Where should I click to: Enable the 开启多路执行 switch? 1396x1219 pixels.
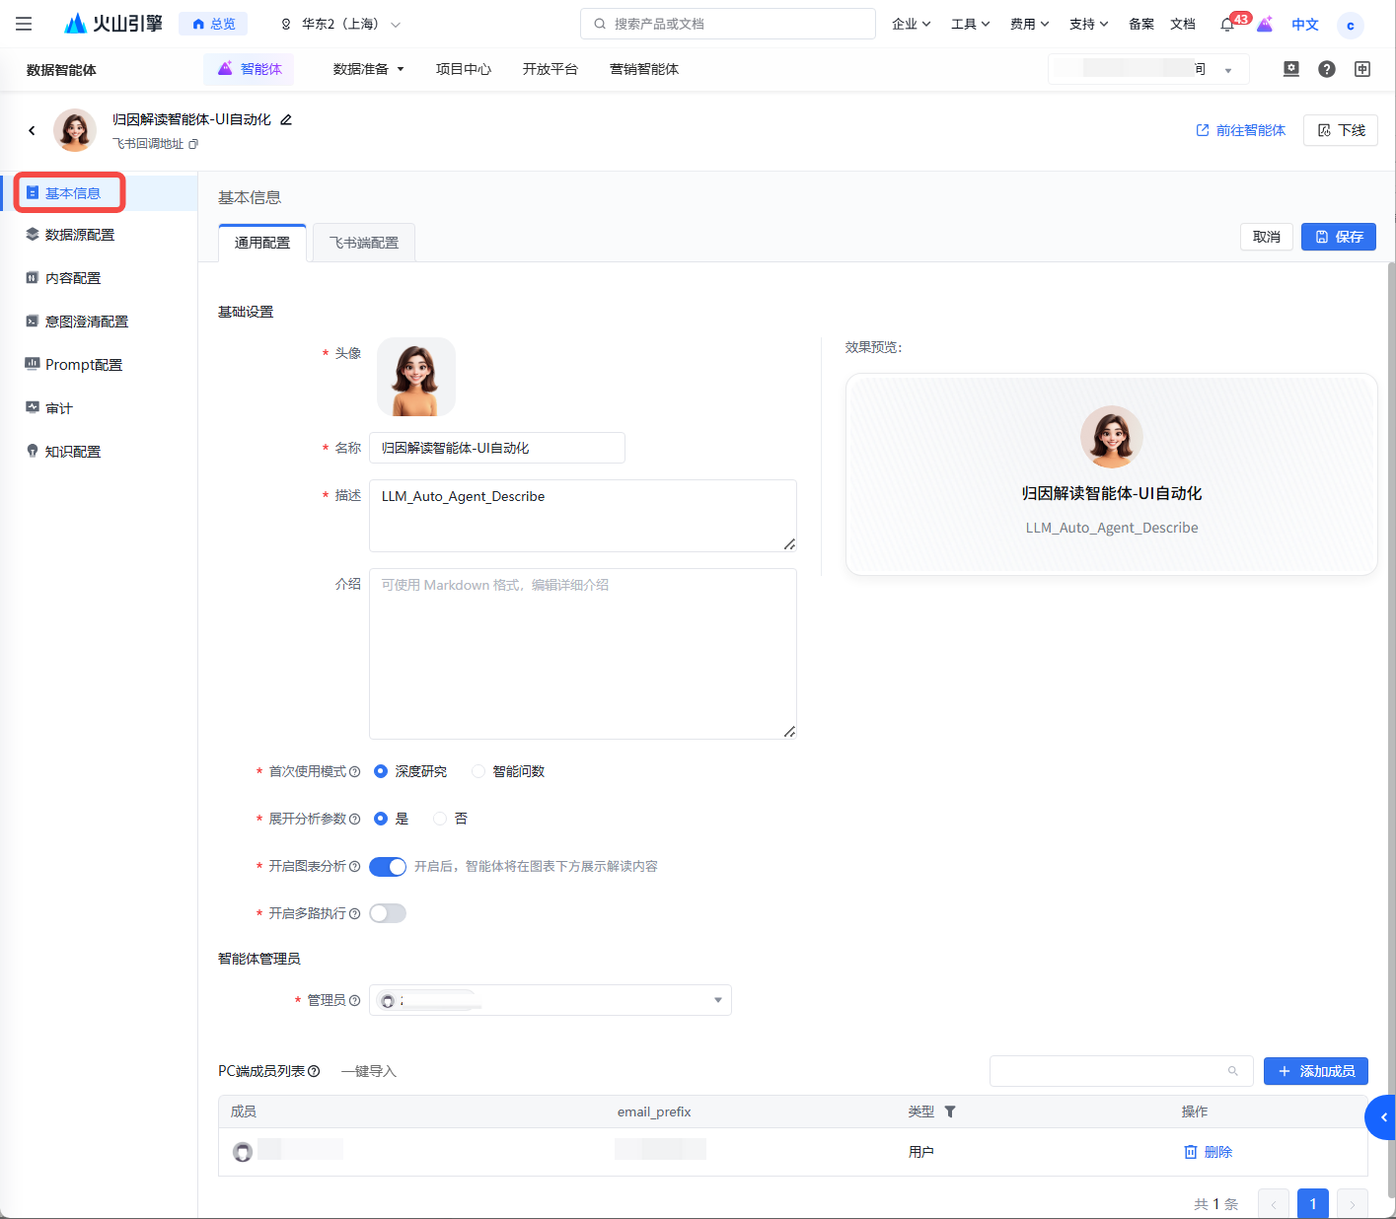click(x=388, y=913)
